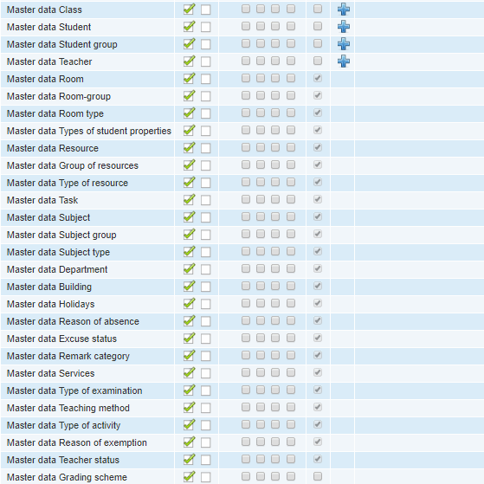Screen dimensions: 484x484
Task: Tick the white checkbox for Reason of absence
Action: [205, 321]
